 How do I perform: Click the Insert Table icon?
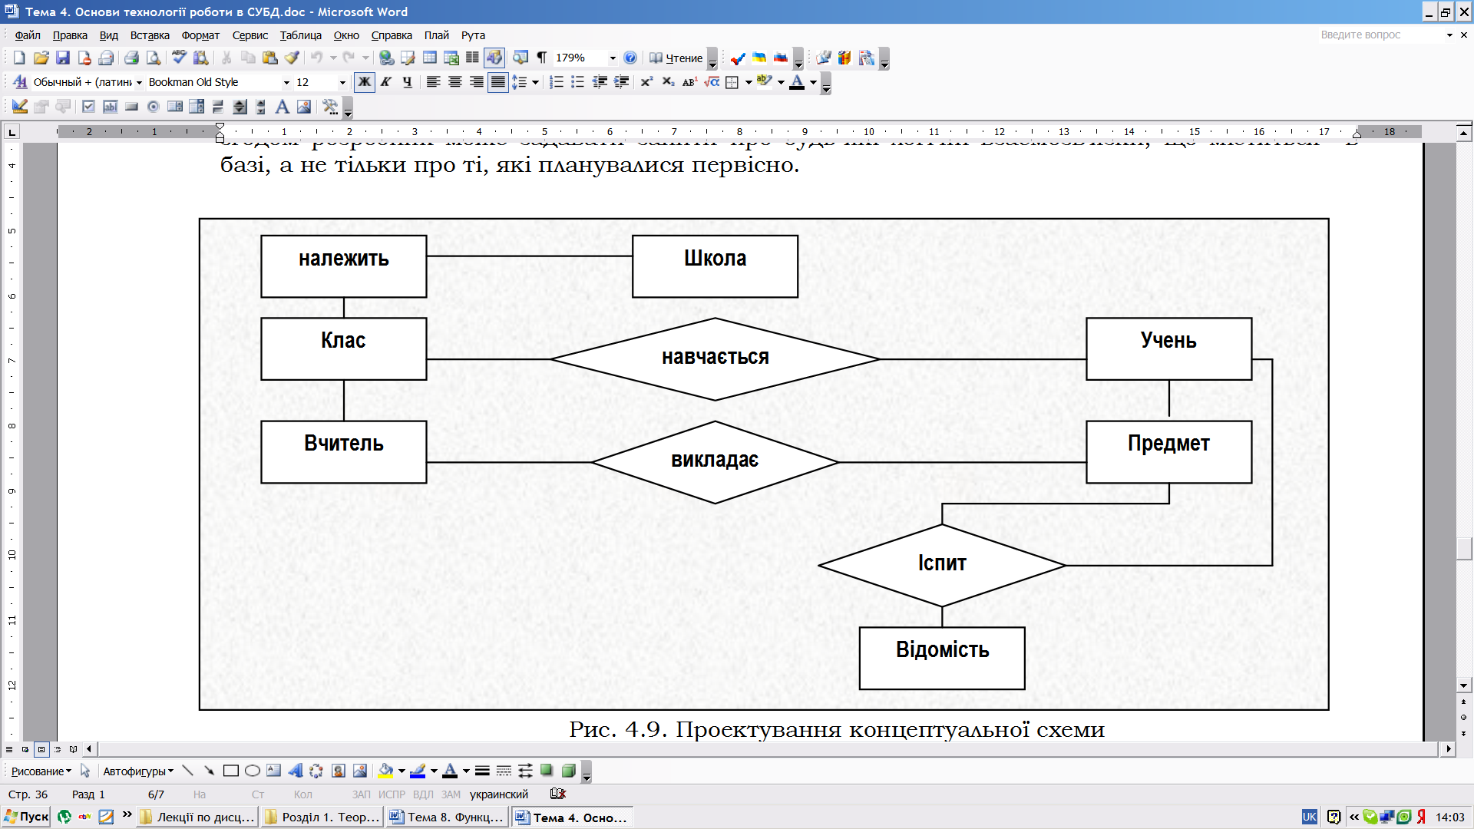[x=430, y=58]
